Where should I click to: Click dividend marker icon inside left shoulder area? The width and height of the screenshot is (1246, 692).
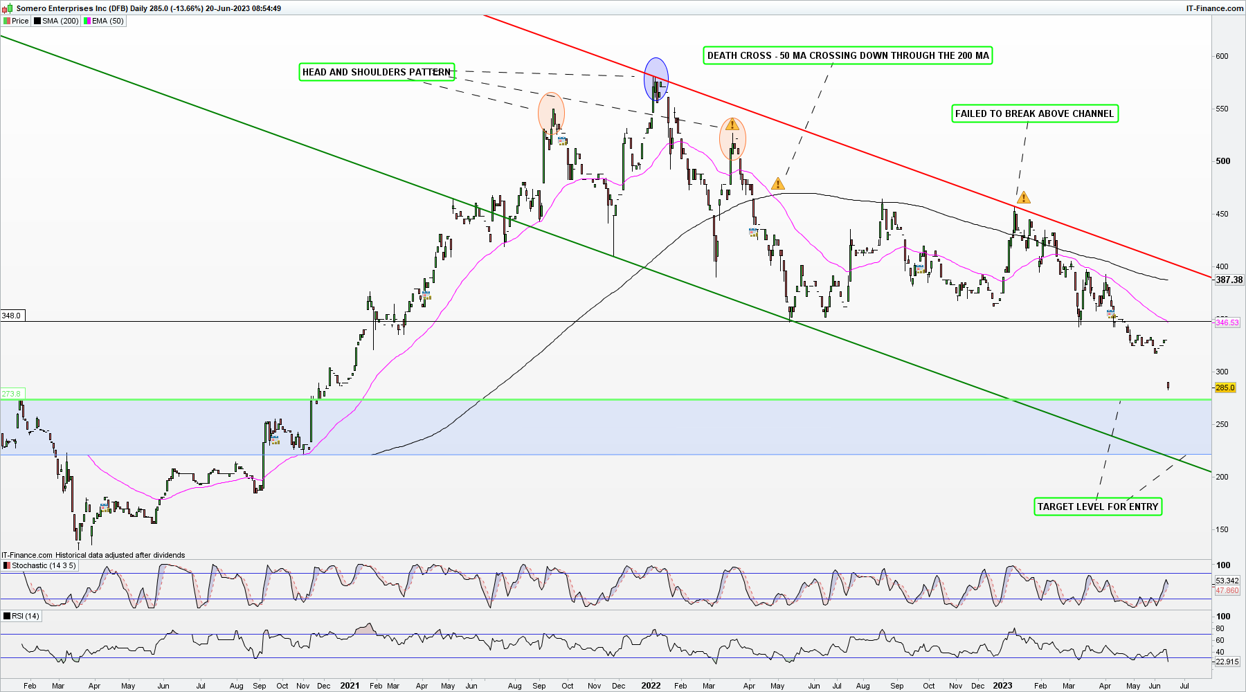coord(563,141)
